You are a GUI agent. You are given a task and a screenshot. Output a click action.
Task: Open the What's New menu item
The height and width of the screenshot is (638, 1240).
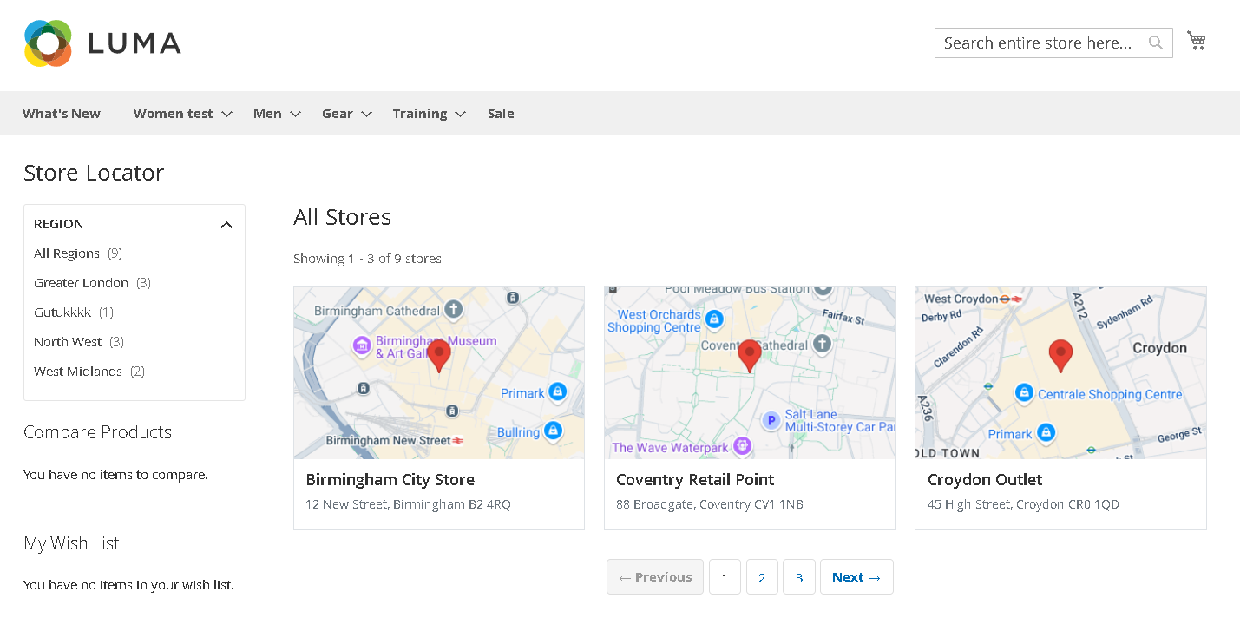pos(62,114)
